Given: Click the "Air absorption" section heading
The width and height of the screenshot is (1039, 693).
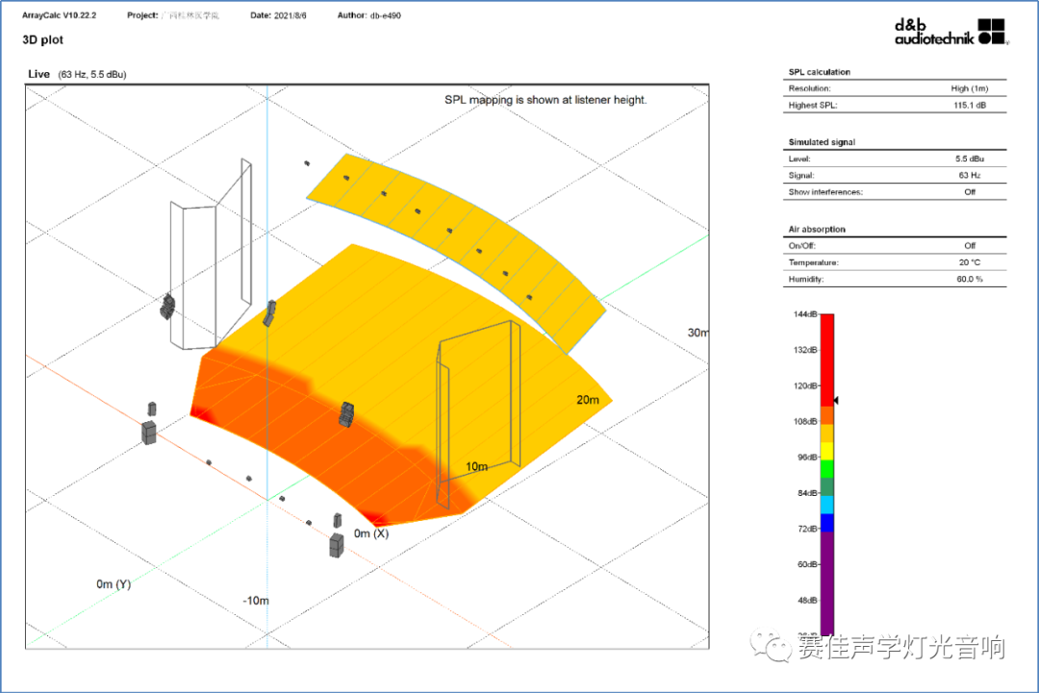Looking at the screenshot, I should click(817, 230).
